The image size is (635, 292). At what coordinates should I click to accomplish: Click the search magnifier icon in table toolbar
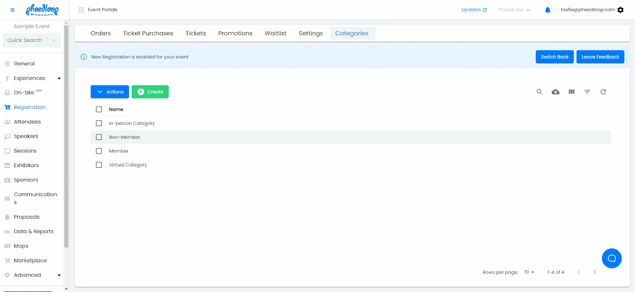click(x=539, y=92)
